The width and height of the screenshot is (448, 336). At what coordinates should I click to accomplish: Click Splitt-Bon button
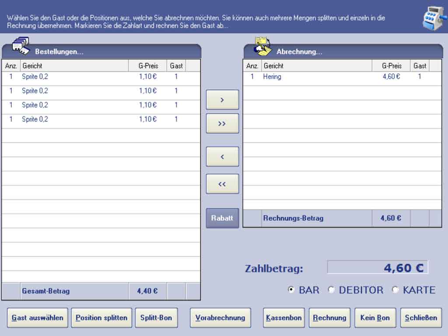pos(156,318)
